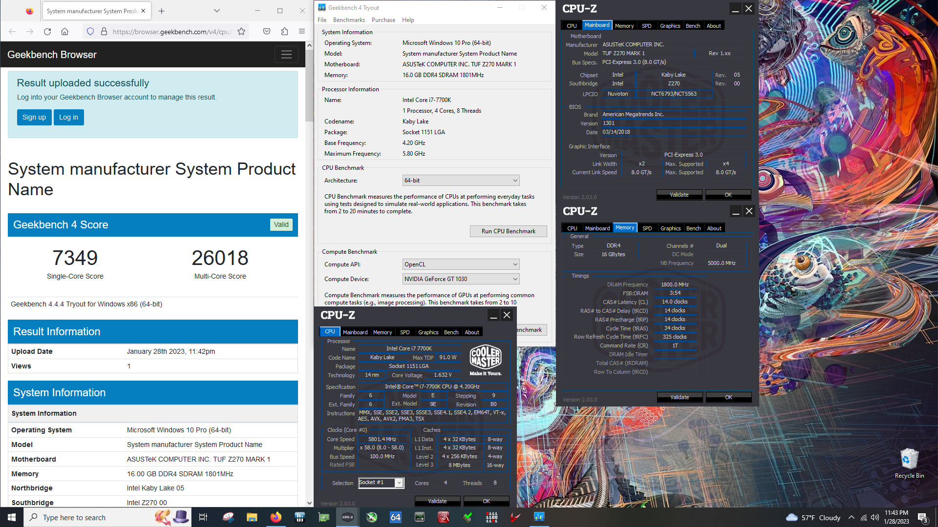Open the notification center with 3 notifications
Viewport: 938px width, 527px height.
pyautogui.click(x=923, y=517)
